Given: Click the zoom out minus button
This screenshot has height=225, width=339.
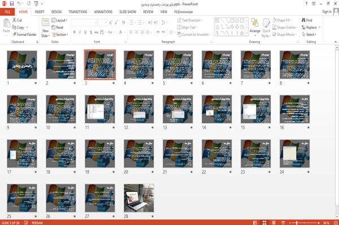Looking at the screenshot, I should point(290,223).
